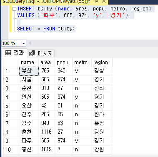Click the INSERT keyword in the editor
This screenshot has width=158, height=157.
[x=26, y=9]
